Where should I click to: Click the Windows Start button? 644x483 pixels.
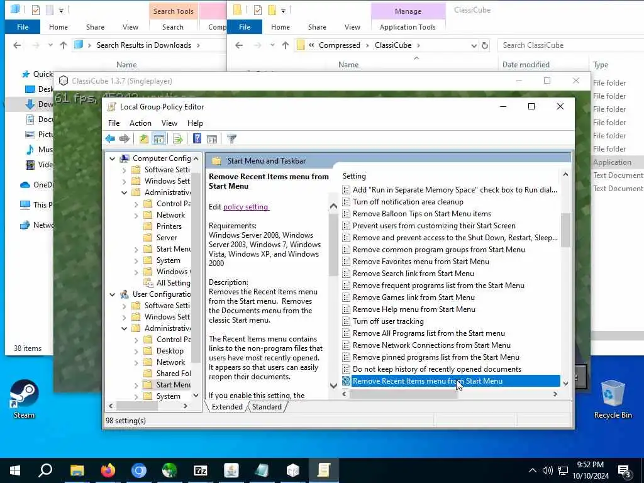[15, 470]
